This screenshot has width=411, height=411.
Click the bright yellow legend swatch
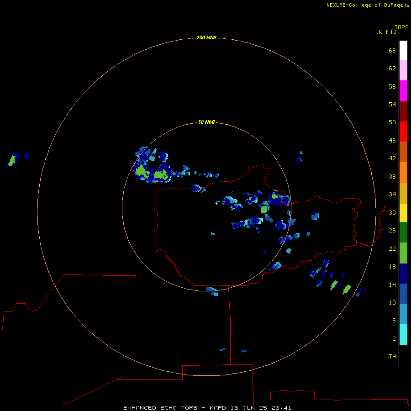point(403,213)
